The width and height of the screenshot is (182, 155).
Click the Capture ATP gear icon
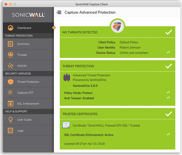coord(11,93)
